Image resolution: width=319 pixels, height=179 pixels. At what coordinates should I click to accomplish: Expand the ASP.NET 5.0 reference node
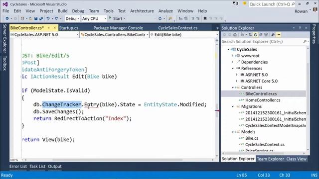237,75
